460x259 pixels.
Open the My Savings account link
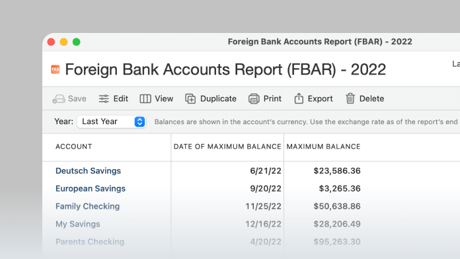coord(78,224)
